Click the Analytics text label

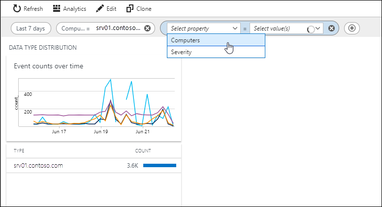pyautogui.click(x=74, y=9)
